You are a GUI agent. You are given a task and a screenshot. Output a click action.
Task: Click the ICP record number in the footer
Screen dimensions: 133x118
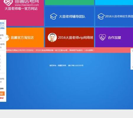pyautogui.click(x=76, y=65)
